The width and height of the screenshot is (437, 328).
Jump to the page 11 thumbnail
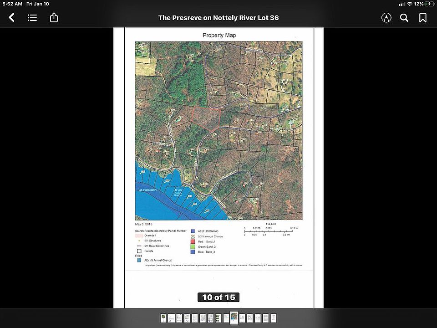(x=242, y=318)
